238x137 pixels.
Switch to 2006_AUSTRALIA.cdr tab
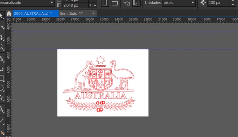coord(36,14)
